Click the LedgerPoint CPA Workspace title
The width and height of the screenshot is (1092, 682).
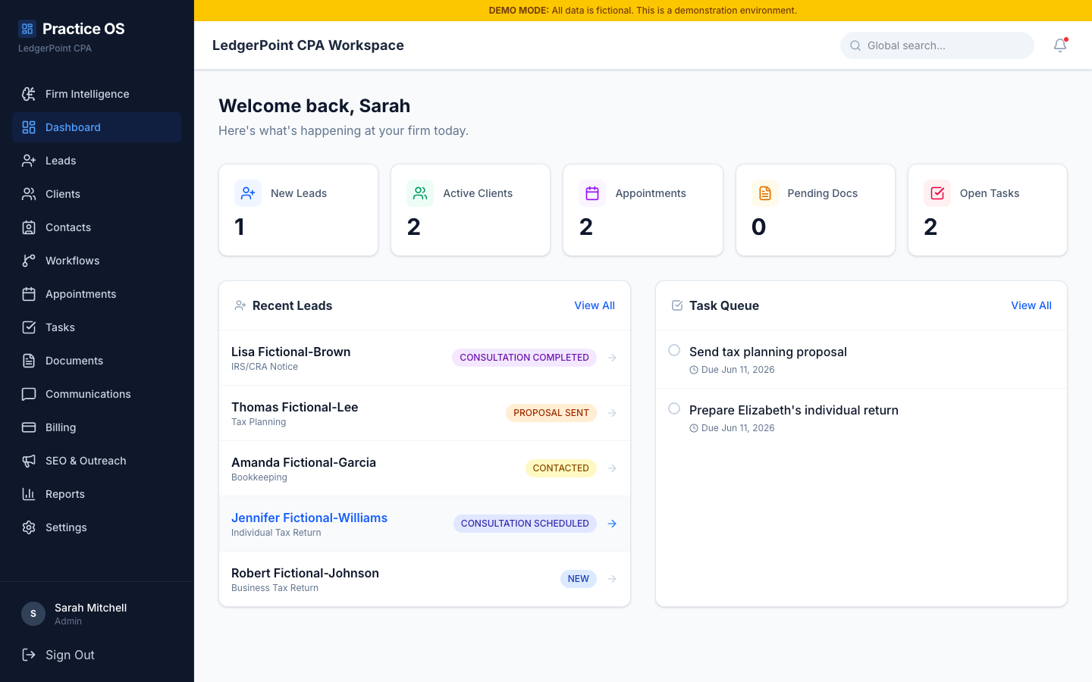[308, 45]
